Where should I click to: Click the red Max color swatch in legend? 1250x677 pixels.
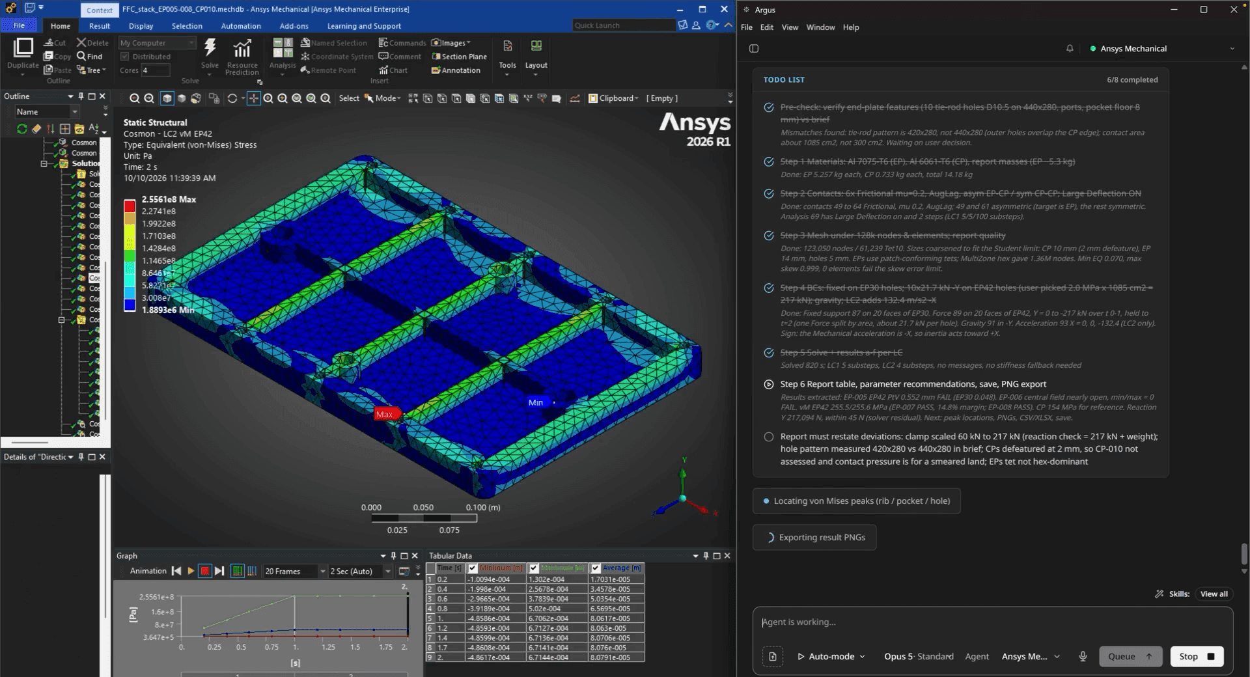[x=130, y=205]
